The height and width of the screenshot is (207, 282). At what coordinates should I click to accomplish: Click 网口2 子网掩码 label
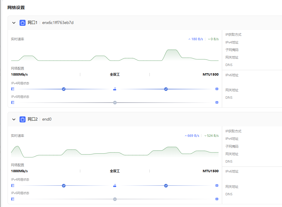click(x=232, y=146)
